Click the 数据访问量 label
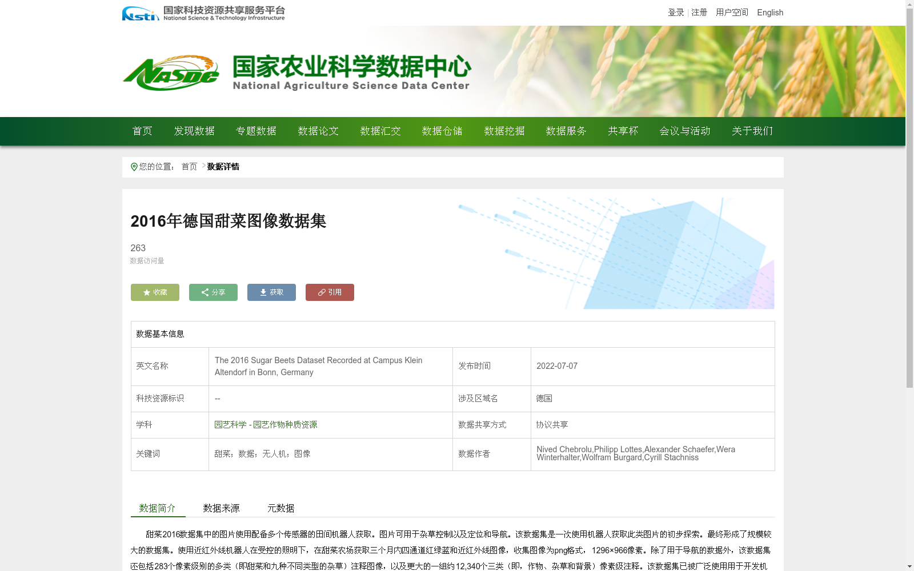Screen dimensions: 914x571 (x=147, y=261)
